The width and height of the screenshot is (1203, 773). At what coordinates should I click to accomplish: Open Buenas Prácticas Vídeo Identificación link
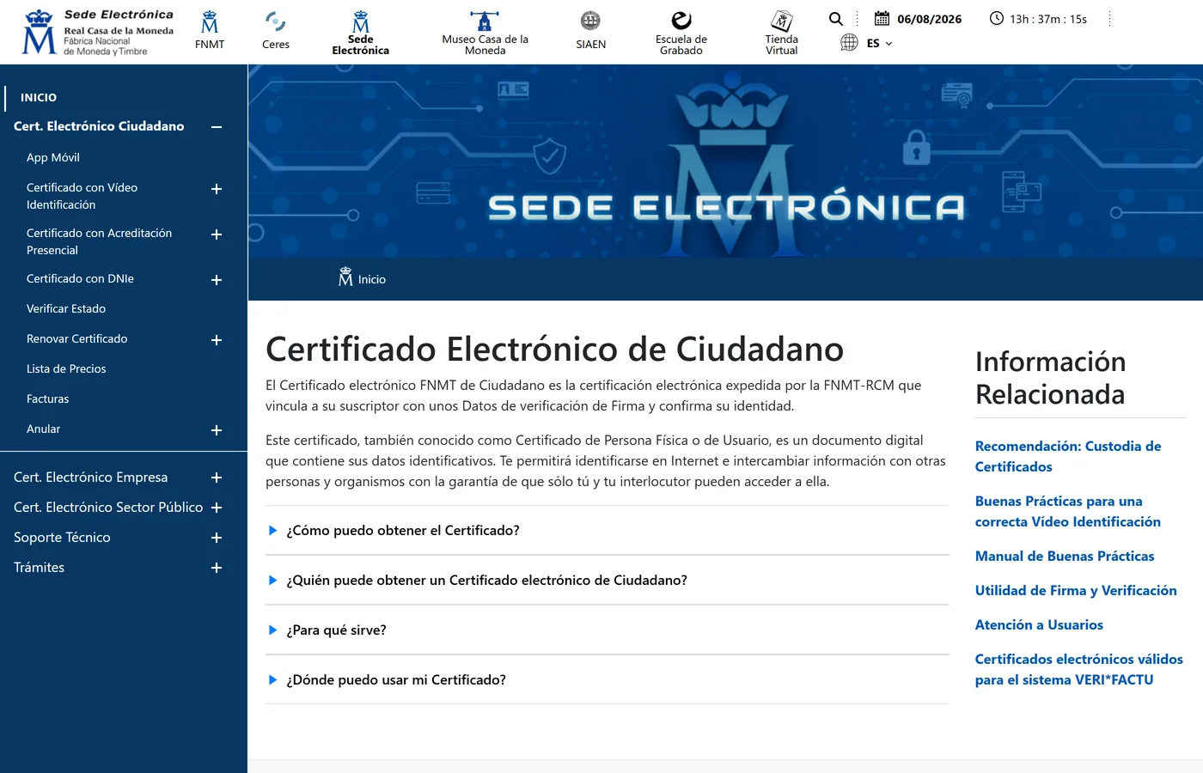(x=1068, y=512)
